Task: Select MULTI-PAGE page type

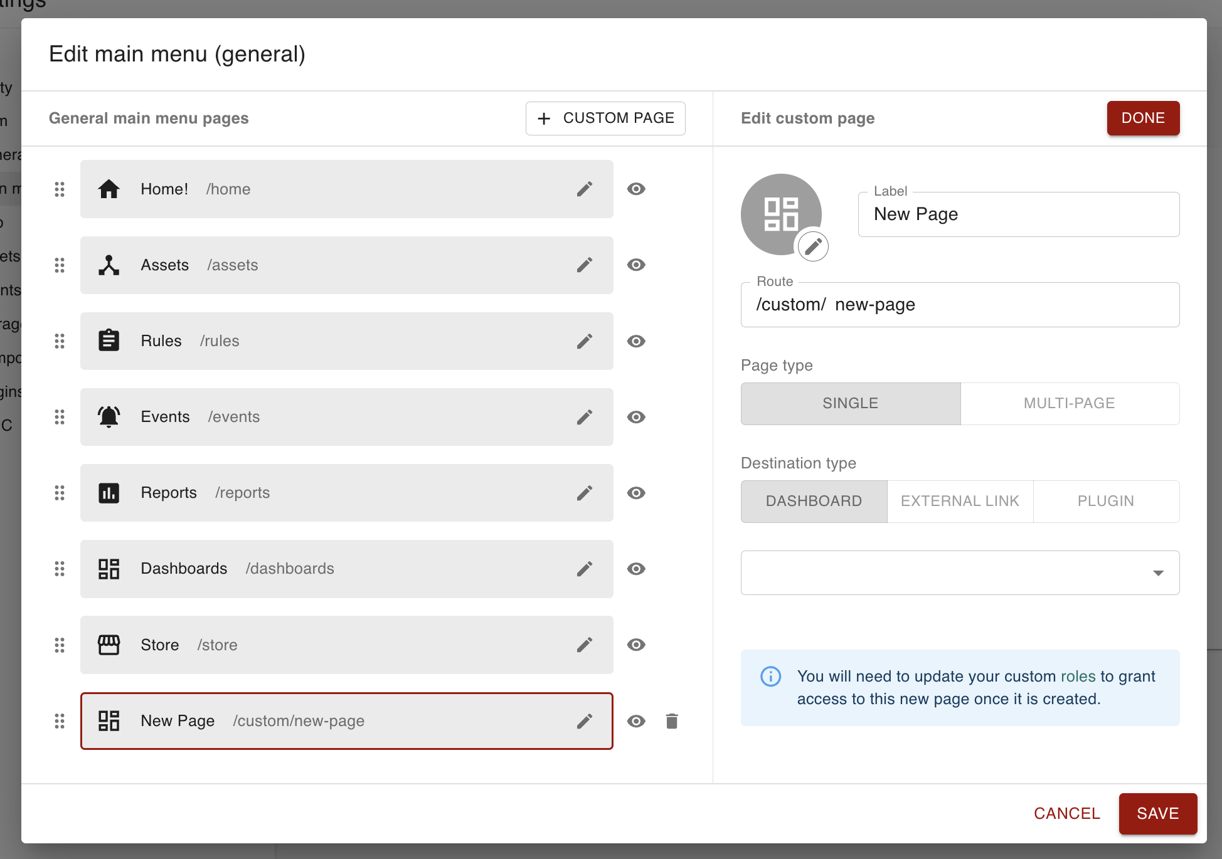Action: [x=1069, y=403]
